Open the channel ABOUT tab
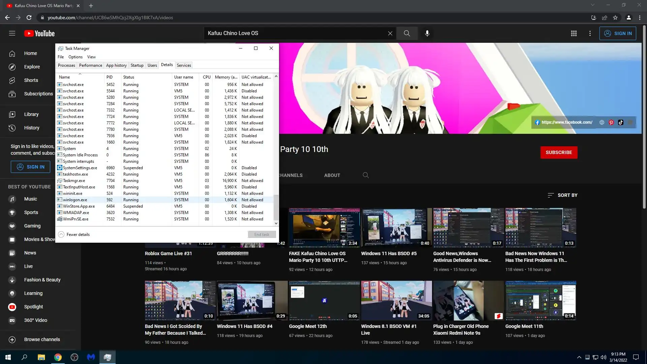 pyautogui.click(x=332, y=175)
